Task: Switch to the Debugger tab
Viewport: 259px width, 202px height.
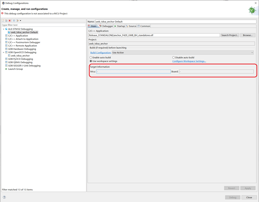Action: coord(106,26)
